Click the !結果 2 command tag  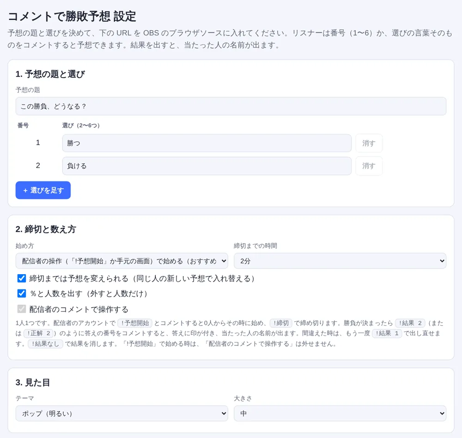pyautogui.click(x=410, y=323)
